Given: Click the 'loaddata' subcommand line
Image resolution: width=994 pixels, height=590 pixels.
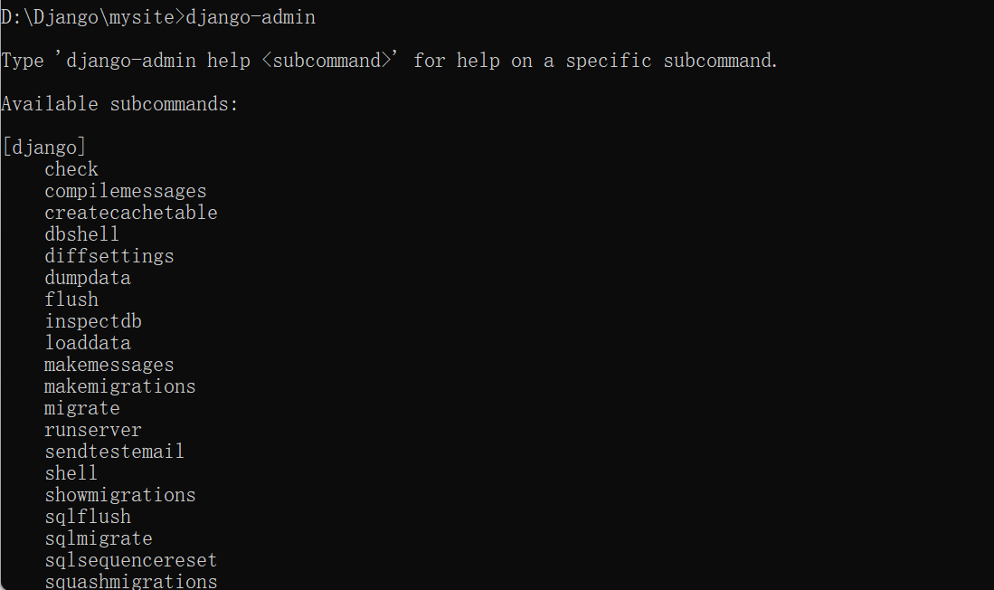Looking at the screenshot, I should (x=88, y=343).
